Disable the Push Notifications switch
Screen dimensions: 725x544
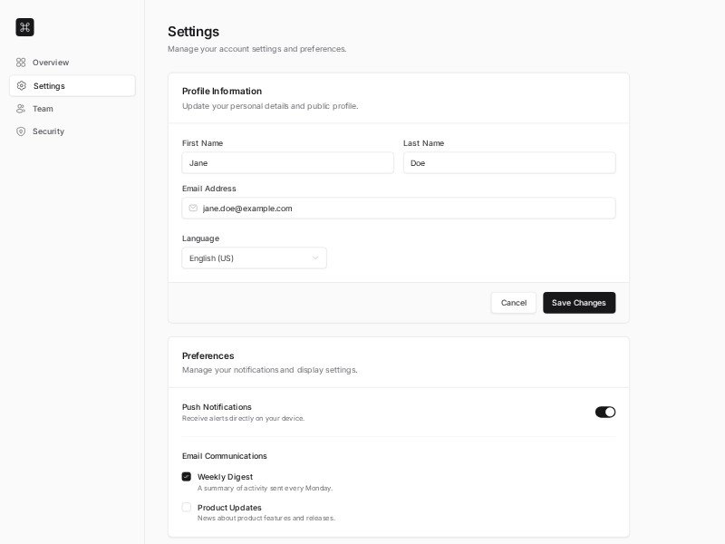(x=604, y=412)
